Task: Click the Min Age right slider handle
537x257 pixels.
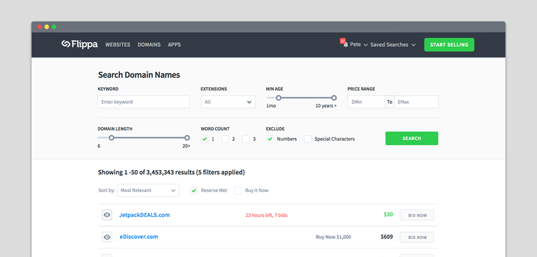Action: pyautogui.click(x=334, y=98)
